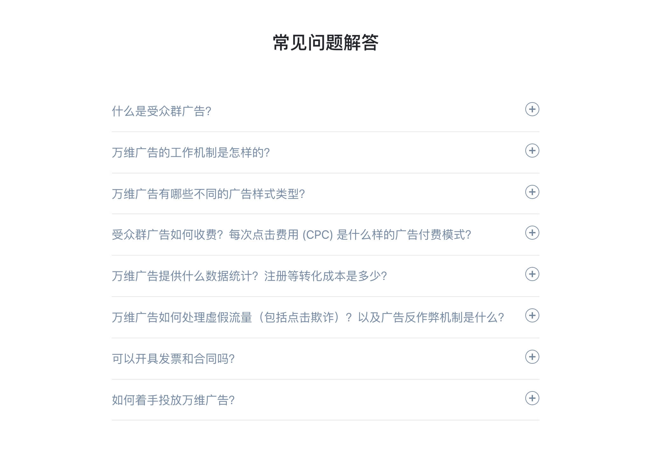Click the plus icon for the 虚假流量 question
This screenshot has height=450, width=658.
point(532,316)
